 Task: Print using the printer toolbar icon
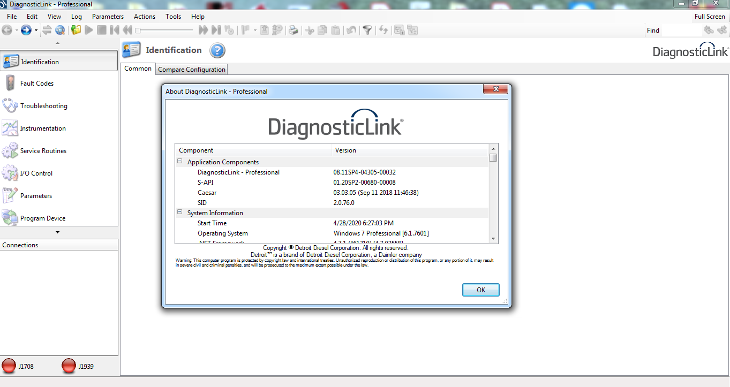[x=293, y=31]
